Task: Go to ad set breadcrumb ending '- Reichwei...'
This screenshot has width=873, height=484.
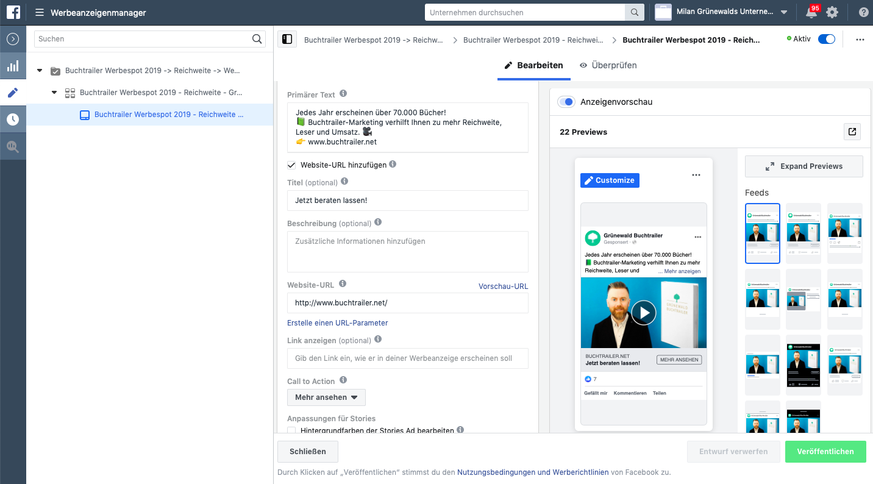Action: pyautogui.click(x=533, y=40)
